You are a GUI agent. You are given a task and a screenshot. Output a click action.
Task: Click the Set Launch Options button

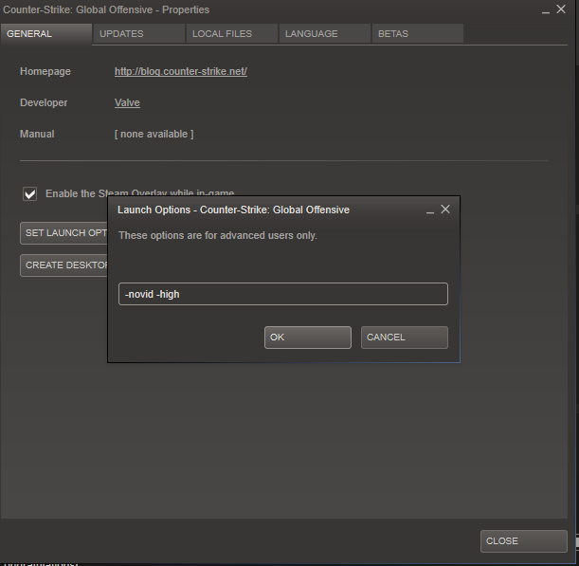(x=63, y=233)
